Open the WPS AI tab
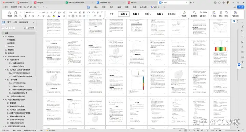 click(155, 7)
